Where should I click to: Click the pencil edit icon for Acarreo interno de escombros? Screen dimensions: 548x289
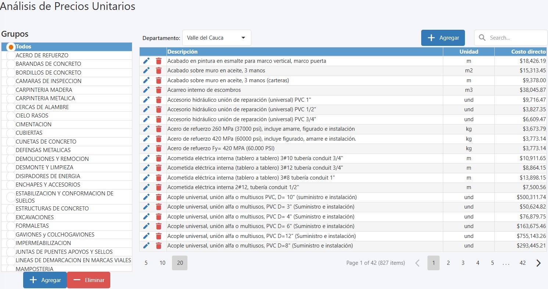[x=146, y=90]
